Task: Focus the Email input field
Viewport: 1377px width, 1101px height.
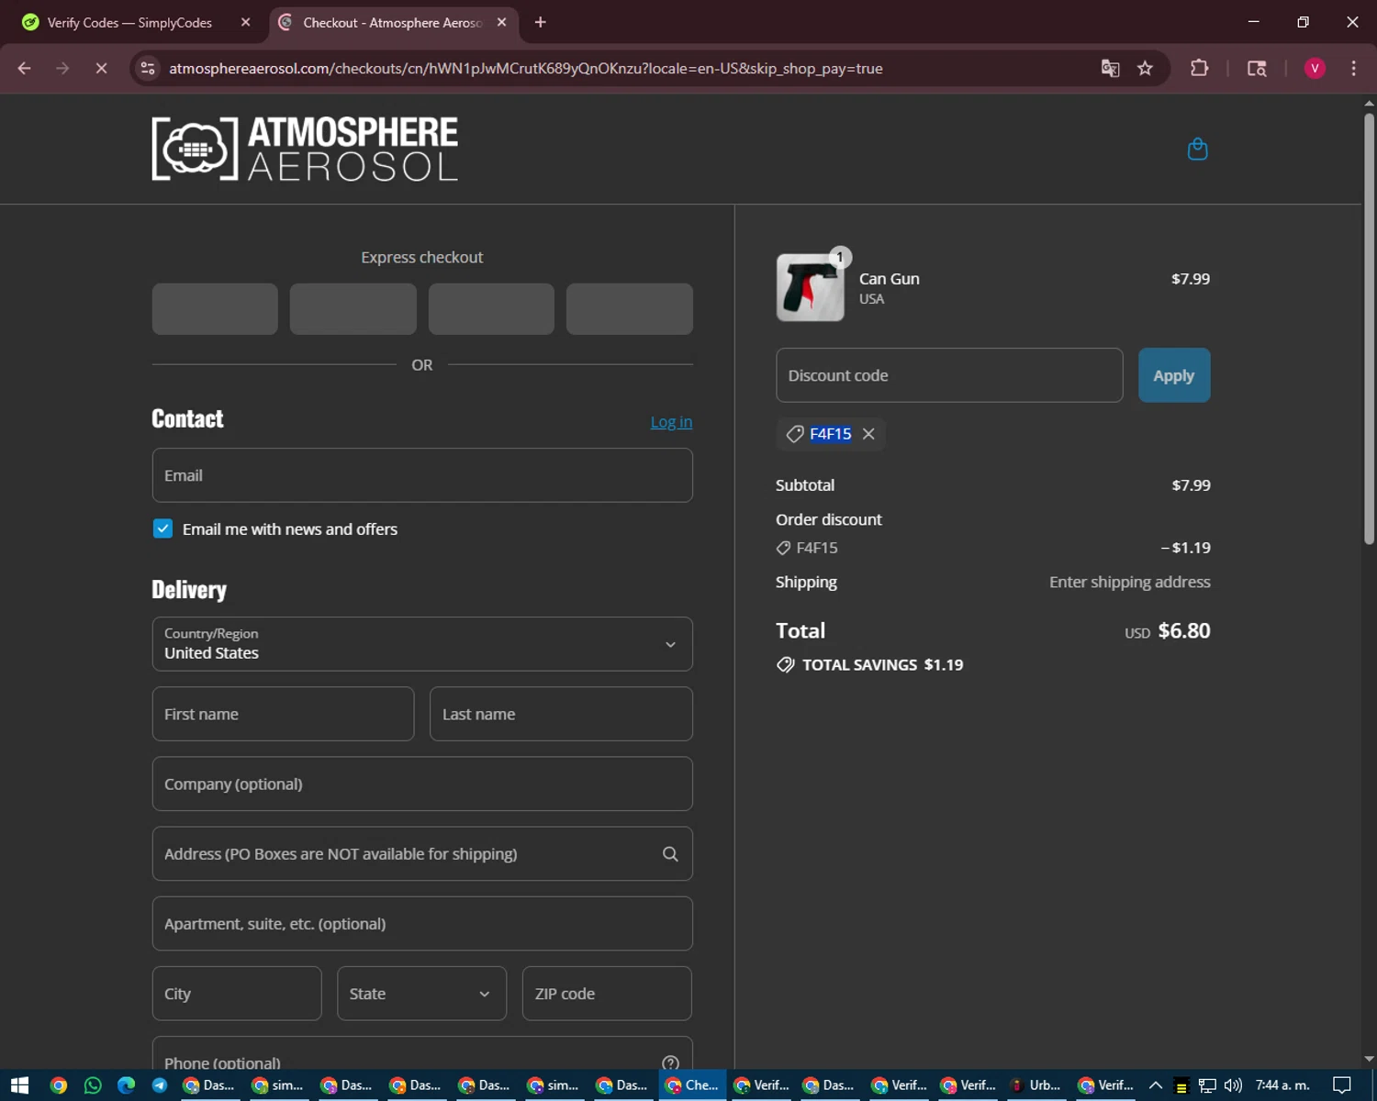Action: tap(422, 475)
